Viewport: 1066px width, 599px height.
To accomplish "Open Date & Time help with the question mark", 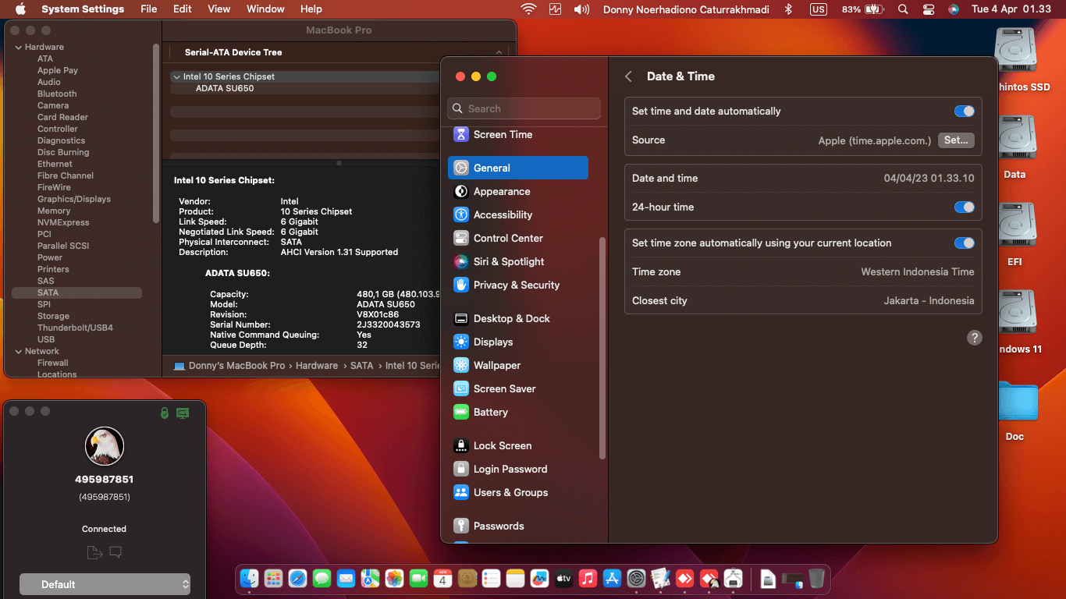I will (x=975, y=338).
